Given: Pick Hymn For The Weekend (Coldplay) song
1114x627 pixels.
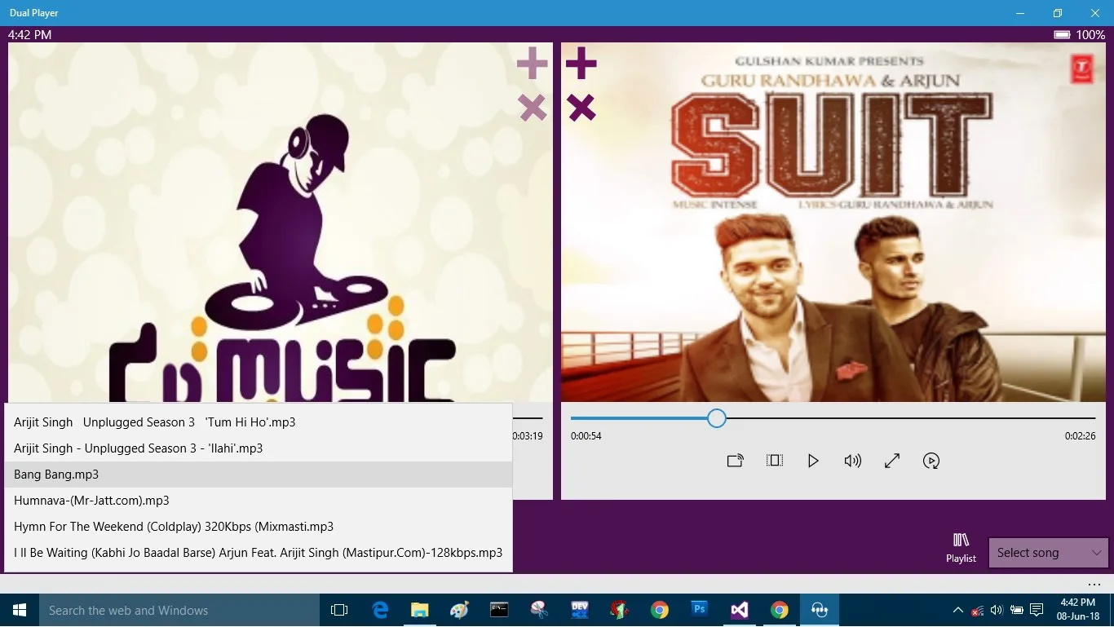Looking at the screenshot, I should tap(259, 527).
